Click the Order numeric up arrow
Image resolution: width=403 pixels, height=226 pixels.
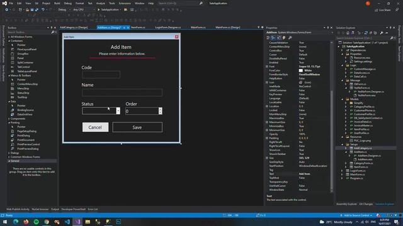pos(161,109)
